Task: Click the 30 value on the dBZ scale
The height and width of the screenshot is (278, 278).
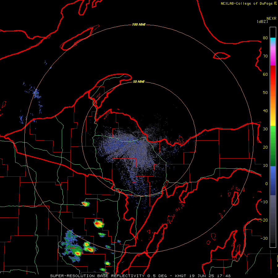Action: [265, 129]
